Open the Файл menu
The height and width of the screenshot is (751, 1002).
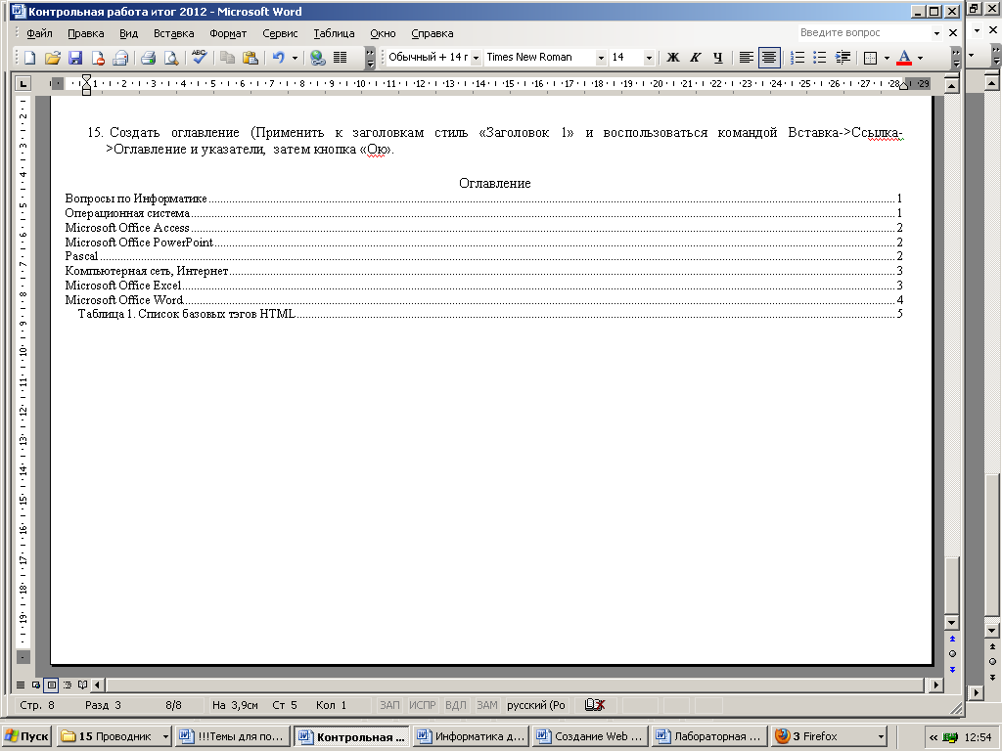(39, 33)
